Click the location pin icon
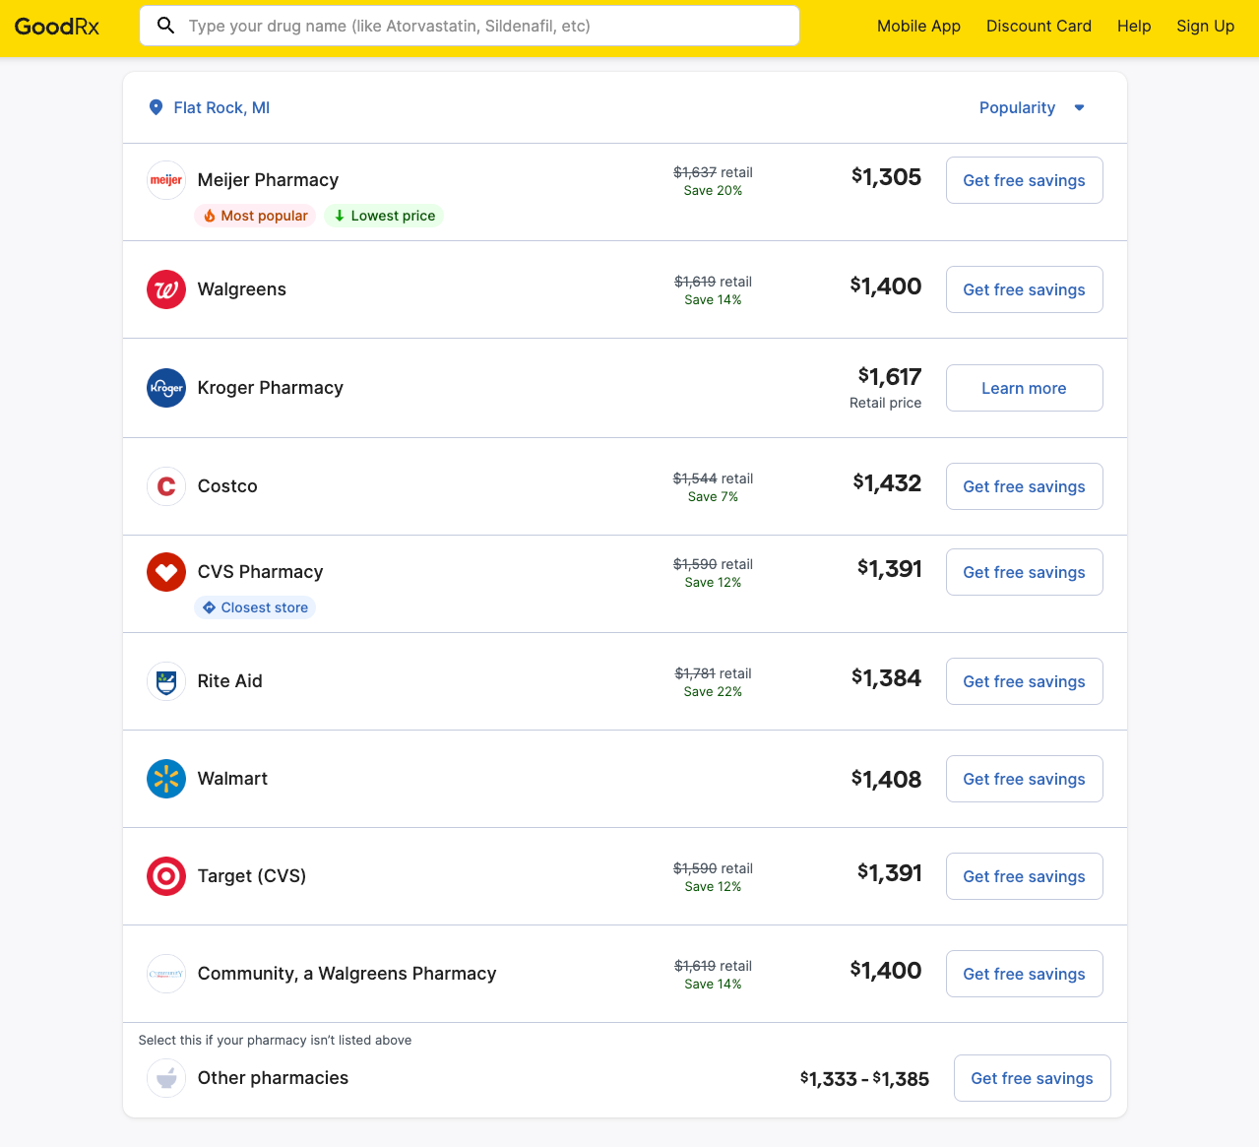The image size is (1259, 1147). coord(156,107)
